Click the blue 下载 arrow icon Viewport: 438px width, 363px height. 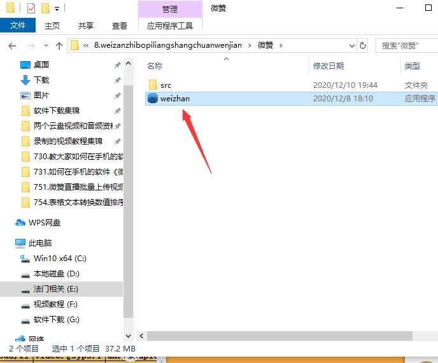(25, 80)
